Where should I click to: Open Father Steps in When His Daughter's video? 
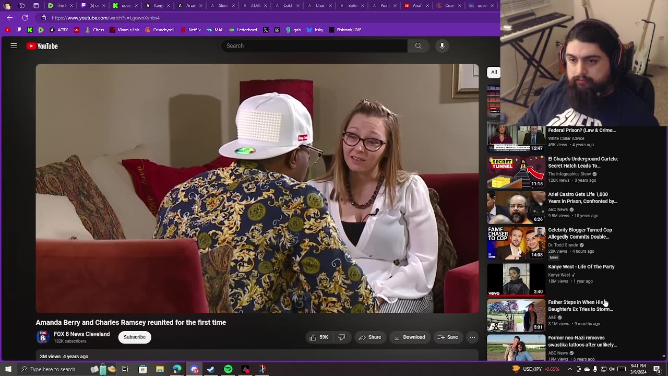click(580, 305)
